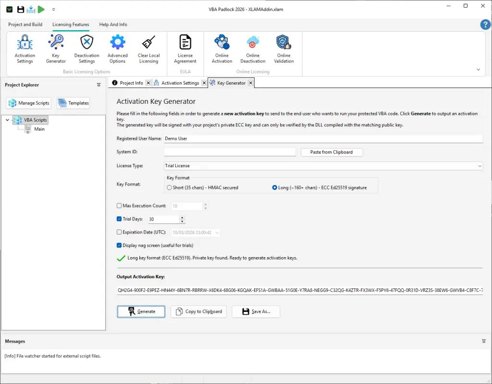The height and width of the screenshot is (384, 492).
Task: Open Online Activation settings
Action: click(x=221, y=48)
